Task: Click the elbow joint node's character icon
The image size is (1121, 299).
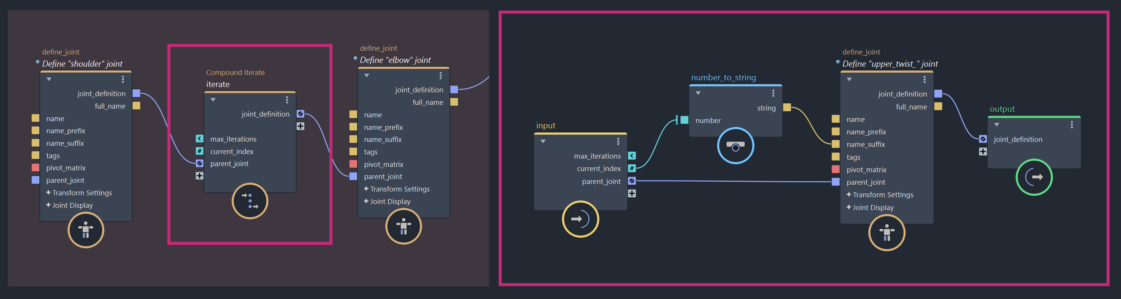Action: [x=403, y=226]
